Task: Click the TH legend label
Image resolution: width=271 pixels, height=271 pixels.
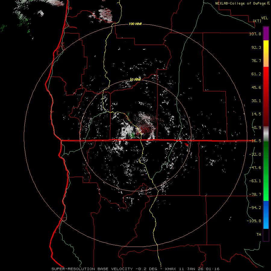Action: tap(259, 235)
